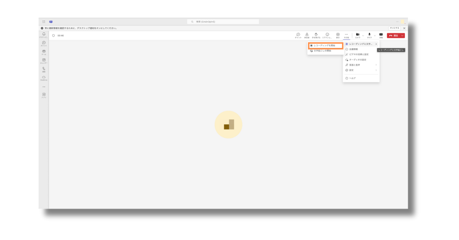The width and height of the screenshot is (459, 240).
Task: Show the 参加者 participants list
Action: (307, 35)
